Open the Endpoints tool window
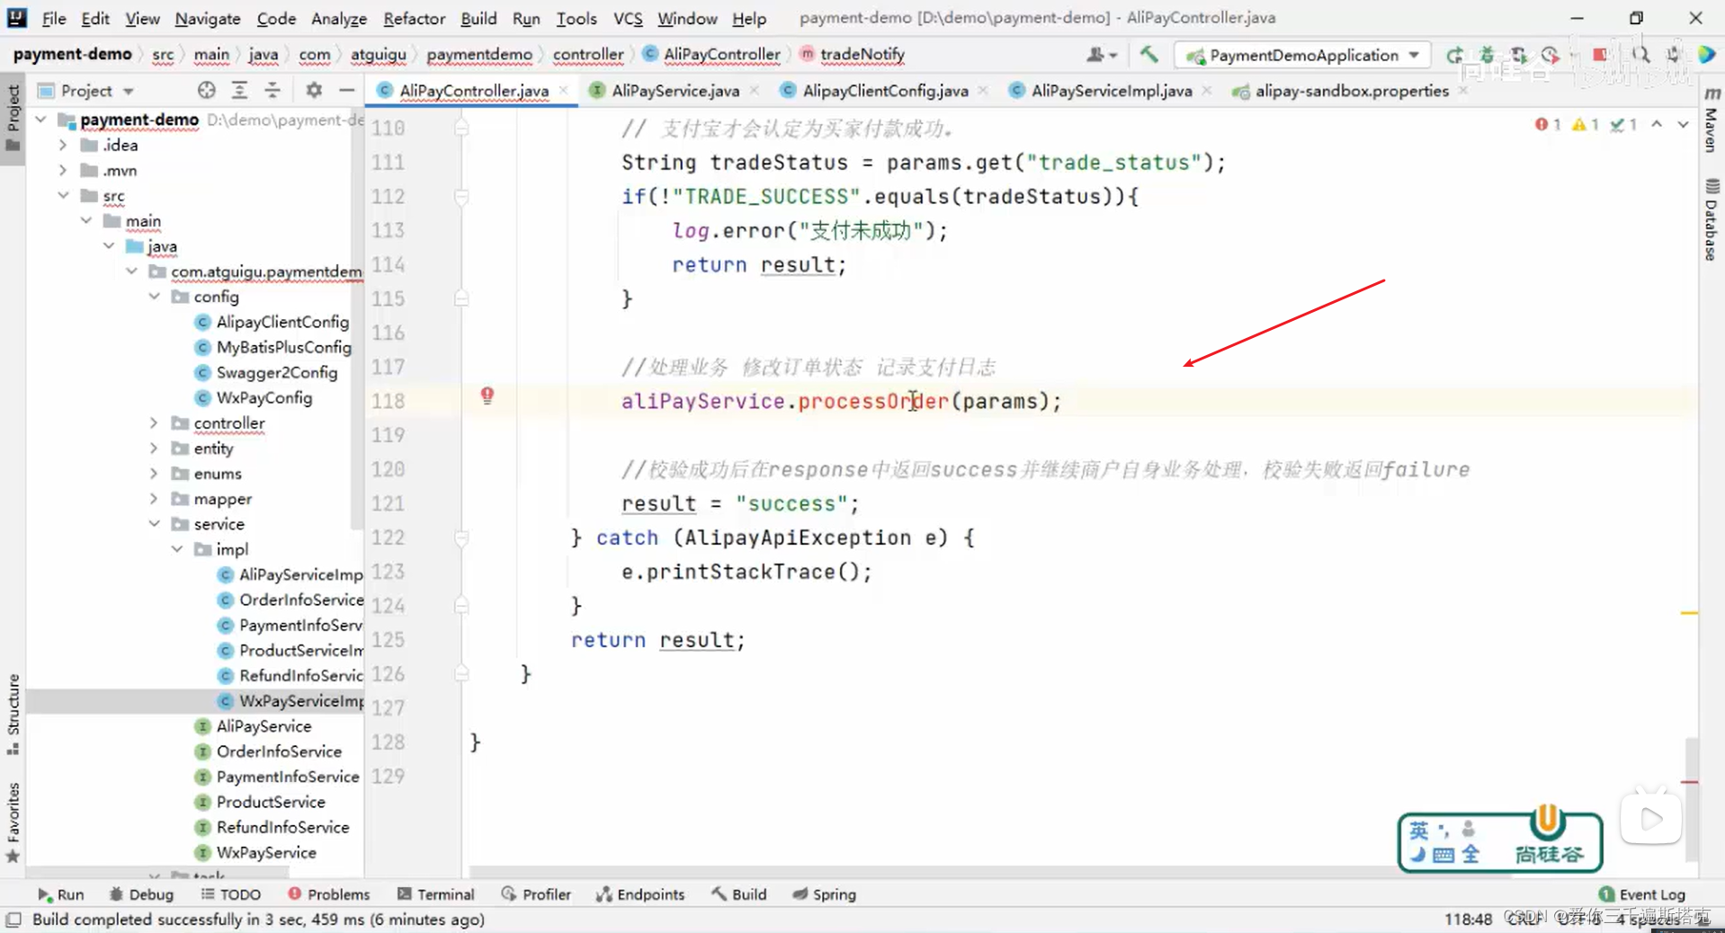This screenshot has height=933, width=1725. tap(640, 894)
